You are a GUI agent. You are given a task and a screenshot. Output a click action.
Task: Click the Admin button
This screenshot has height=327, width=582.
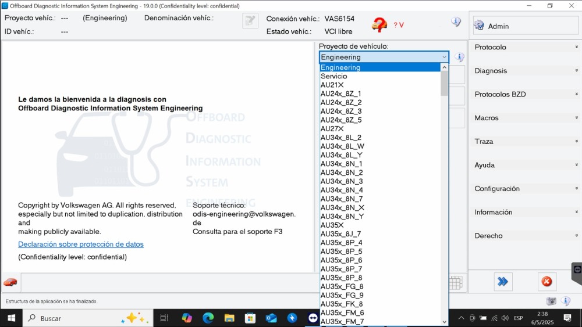click(525, 26)
